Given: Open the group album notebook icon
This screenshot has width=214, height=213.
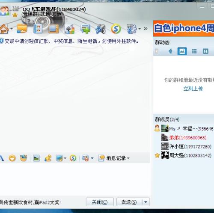Looking at the screenshot, I should coord(38,29).
